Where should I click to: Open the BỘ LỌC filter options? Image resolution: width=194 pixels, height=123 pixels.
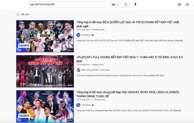23,14
